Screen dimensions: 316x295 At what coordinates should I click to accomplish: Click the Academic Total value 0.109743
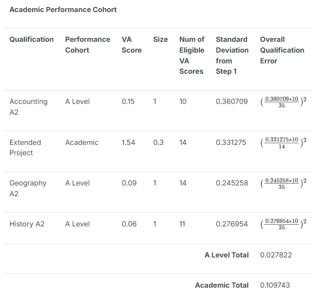276,285
